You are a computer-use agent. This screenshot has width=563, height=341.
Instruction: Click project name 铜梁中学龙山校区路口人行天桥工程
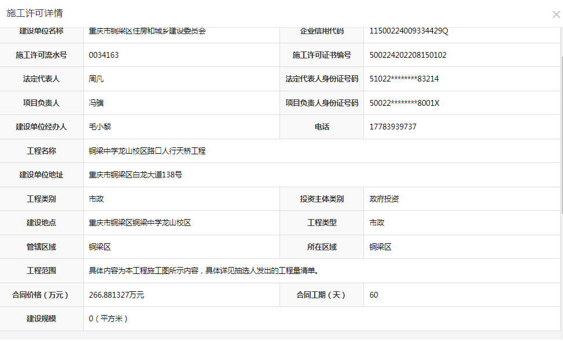[147, 151]
